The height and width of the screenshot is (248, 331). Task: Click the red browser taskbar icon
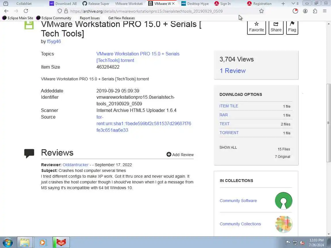tap(61, 242)
